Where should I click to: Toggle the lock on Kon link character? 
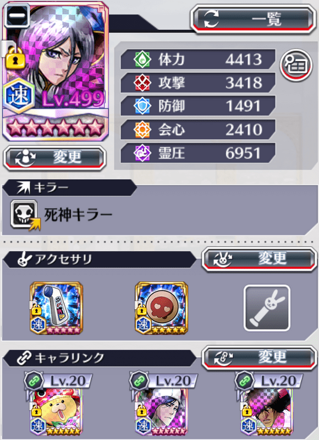pos(36,412)
